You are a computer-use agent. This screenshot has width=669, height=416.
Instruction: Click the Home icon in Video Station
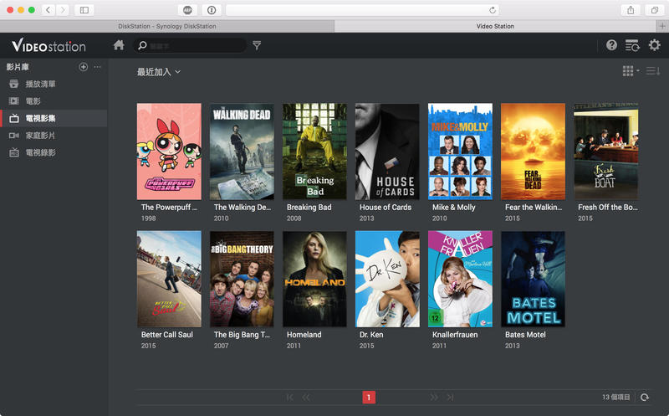coord(119,45)
